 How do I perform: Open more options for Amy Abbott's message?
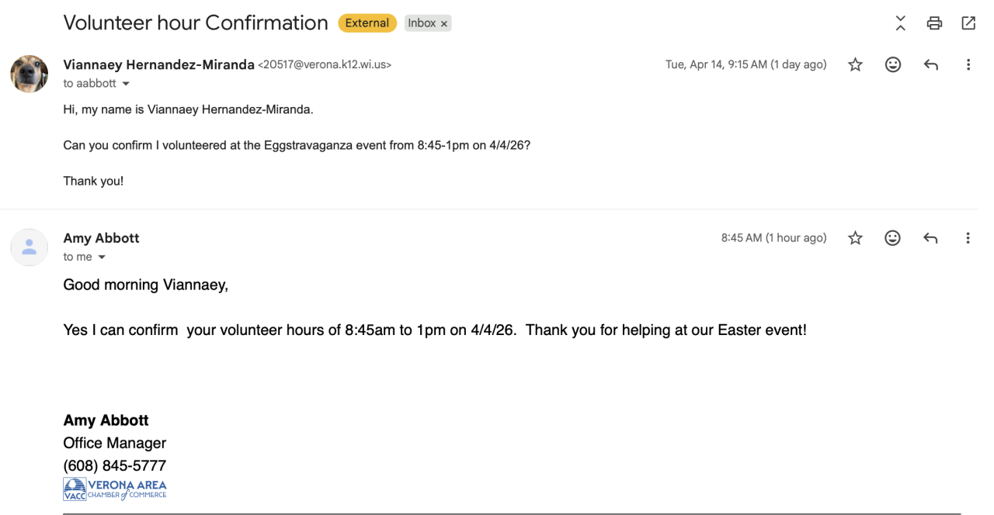point(968,238)
